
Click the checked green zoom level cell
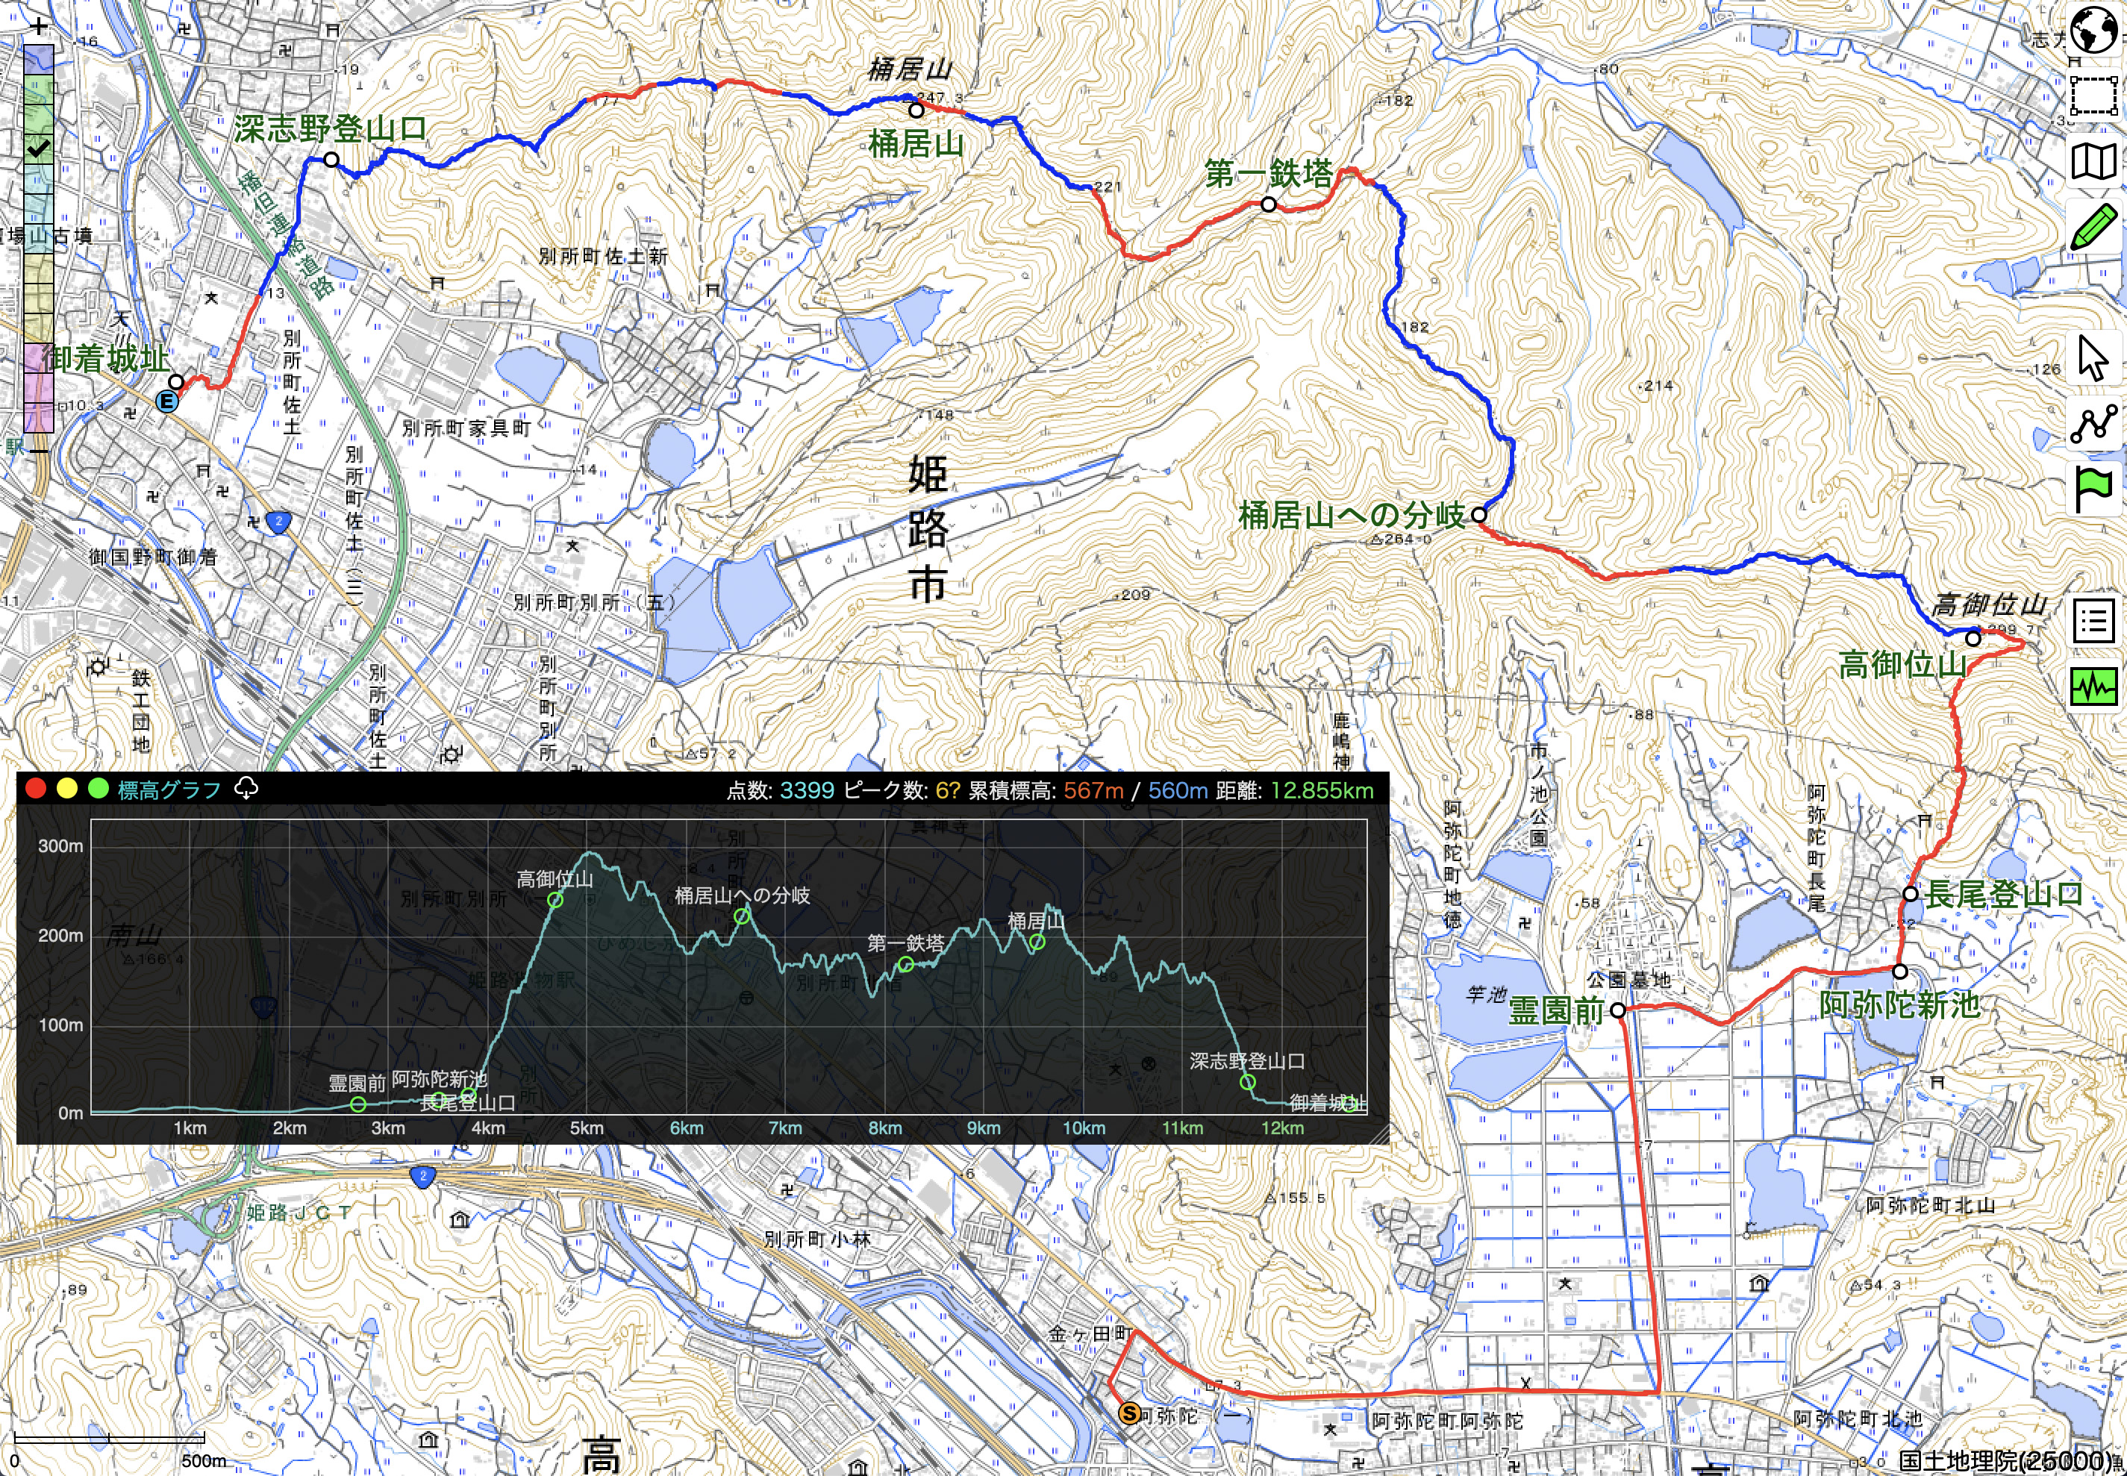coord(39,148)
